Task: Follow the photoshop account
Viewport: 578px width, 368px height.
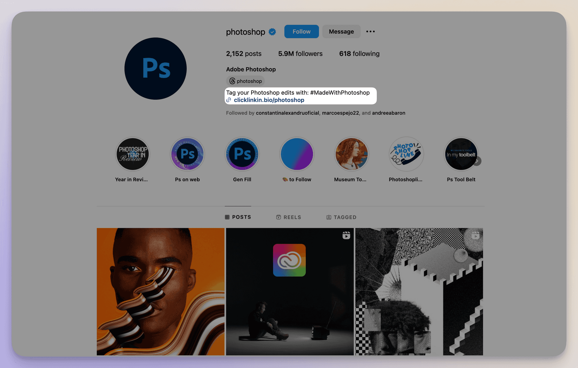Action: coord(301,31)
